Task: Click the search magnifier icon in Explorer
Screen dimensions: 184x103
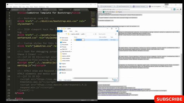Action: 116,34
